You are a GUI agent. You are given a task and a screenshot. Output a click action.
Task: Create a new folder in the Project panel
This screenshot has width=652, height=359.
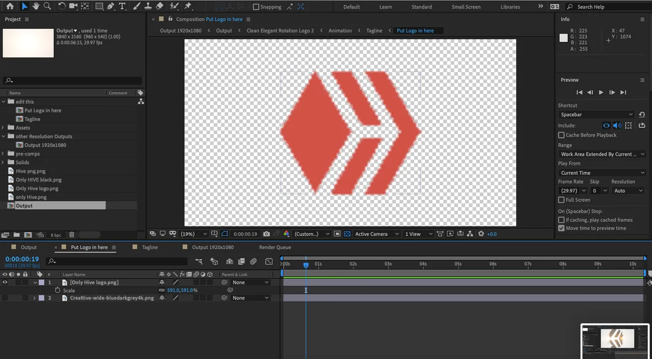17,235
